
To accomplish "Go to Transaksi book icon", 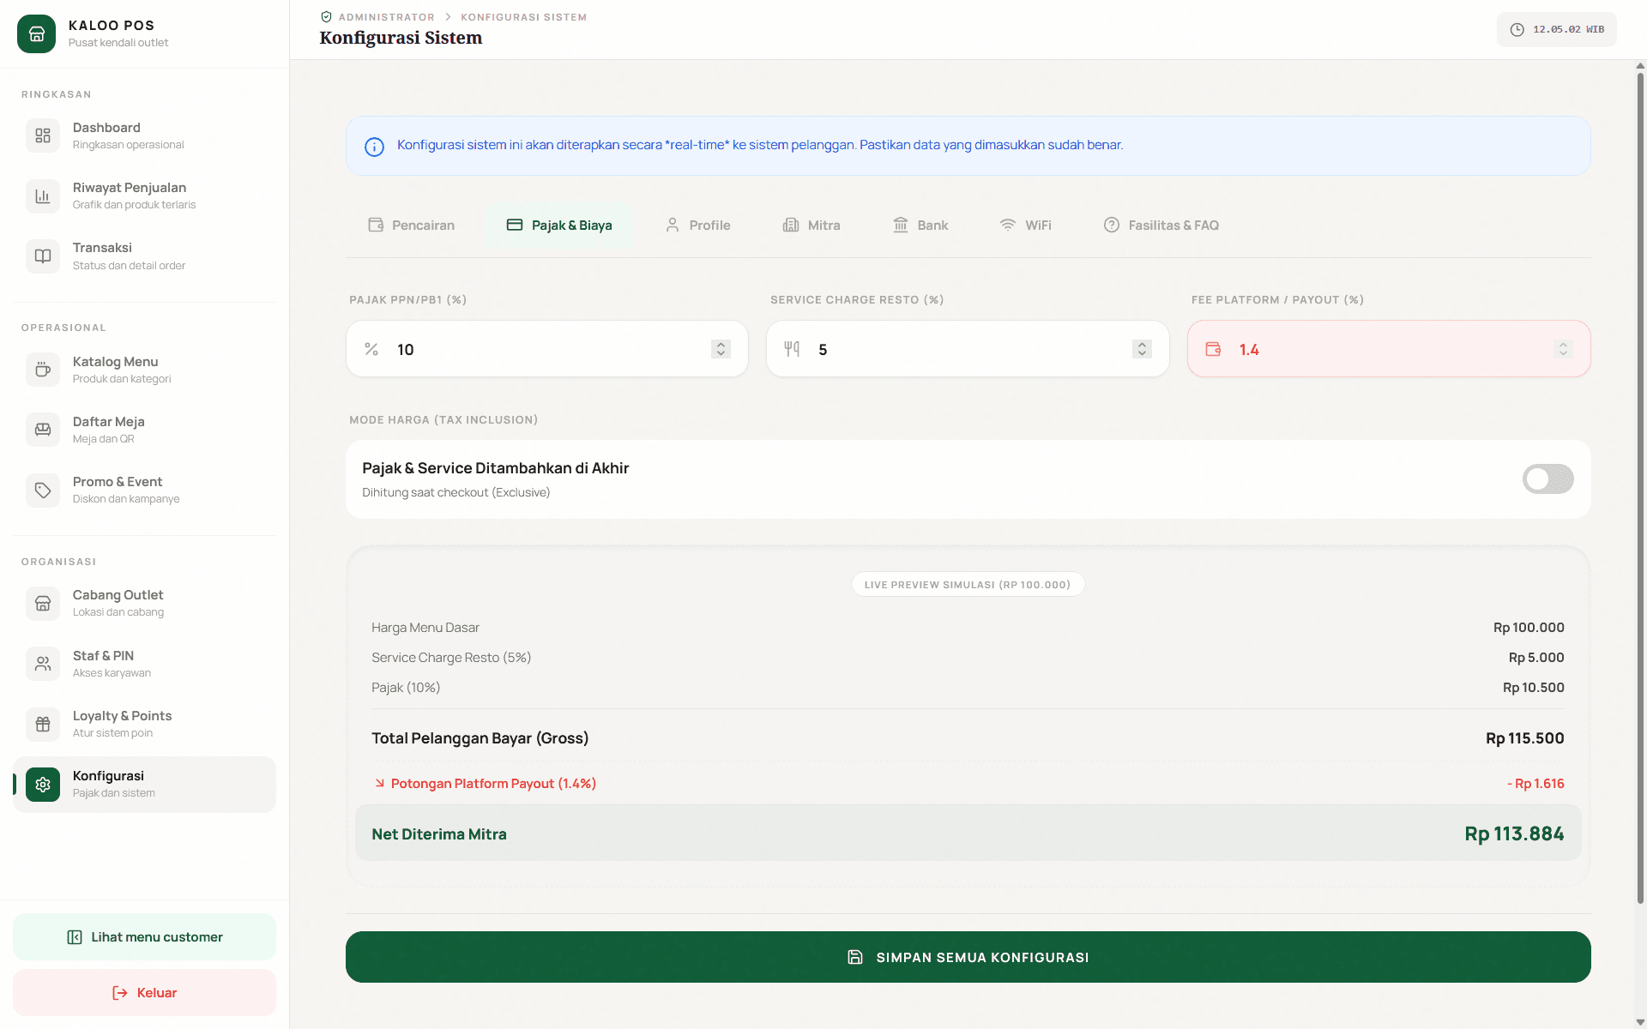I will tap(43, 256).
